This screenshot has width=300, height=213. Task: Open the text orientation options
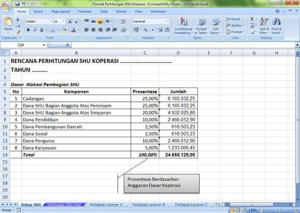point(109,22)
